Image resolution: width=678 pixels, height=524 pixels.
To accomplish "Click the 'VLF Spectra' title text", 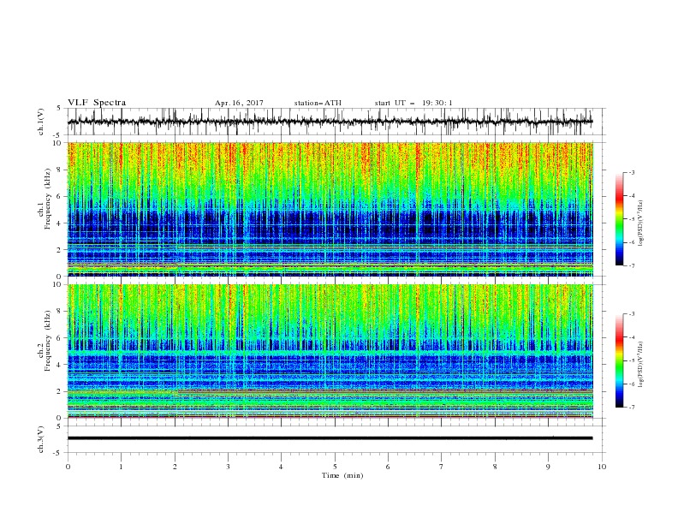I will (97, 103).
